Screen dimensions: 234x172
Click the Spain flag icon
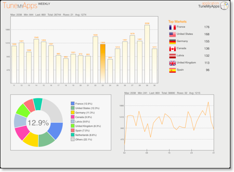173,70
